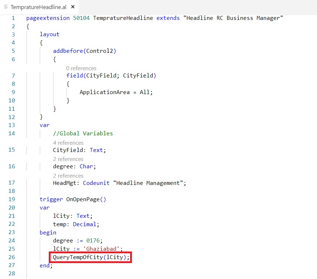The width and height of the screenshot is (317, 279).
Task: Click the //Global Variables comment
Action: point(83,134)
